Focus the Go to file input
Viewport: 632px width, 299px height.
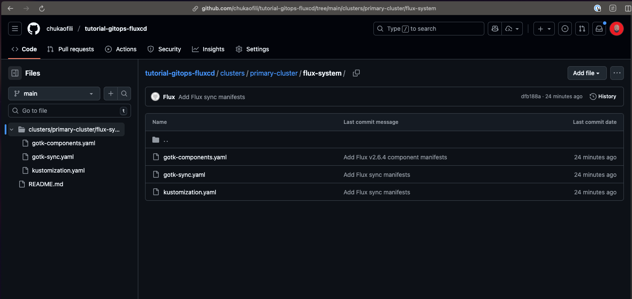pyautogui.click(x=70, y=111)
